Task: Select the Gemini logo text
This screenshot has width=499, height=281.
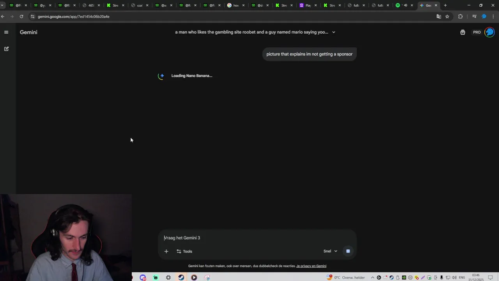Action: pos(28,32)
